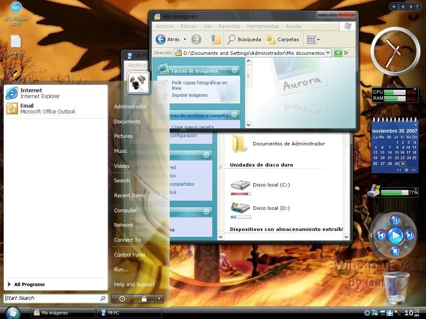Click the Start Search magnifier icon
This screenshot has width=426, height=319.
pyautogui.click(x=103, y=298)
